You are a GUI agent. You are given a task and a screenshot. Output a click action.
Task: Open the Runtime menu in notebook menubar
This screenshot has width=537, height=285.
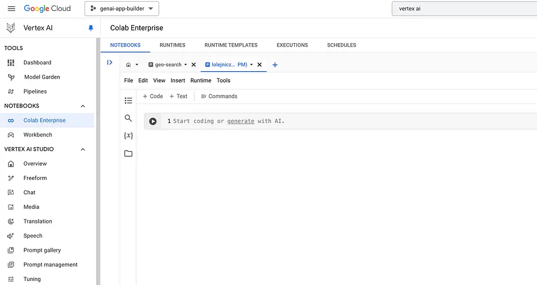coord(200,80)
